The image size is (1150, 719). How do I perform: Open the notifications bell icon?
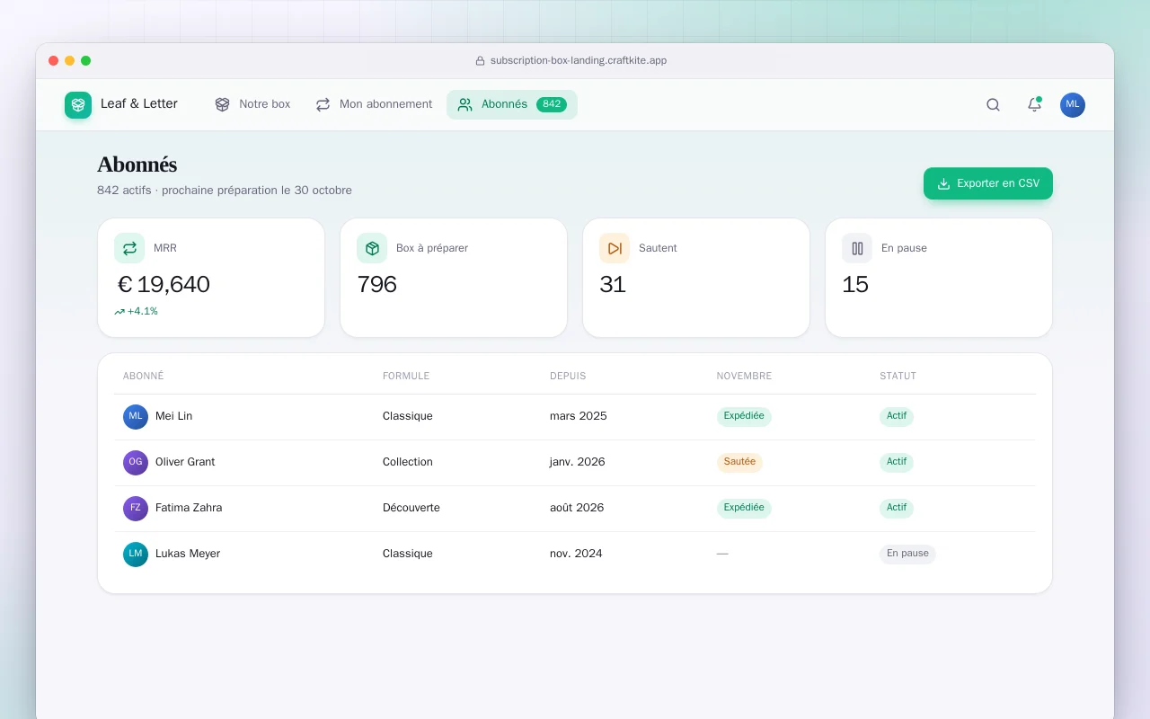[x=1034, y=105]
